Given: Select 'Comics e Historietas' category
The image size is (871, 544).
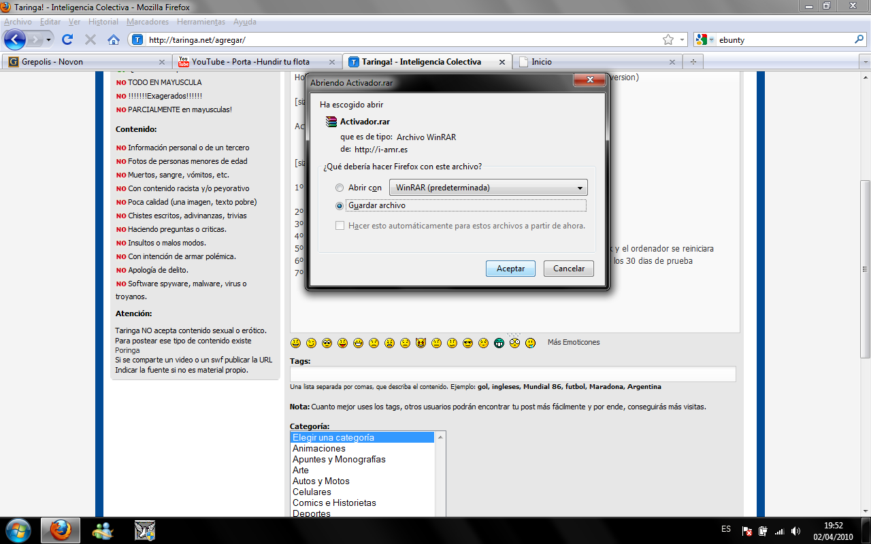Looking at the screenshot, I should 362,503.
